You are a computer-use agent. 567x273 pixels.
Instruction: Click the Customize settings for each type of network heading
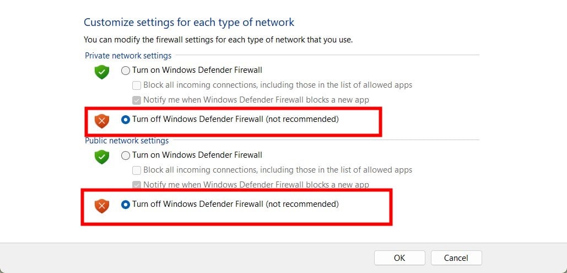(x=189, y=23)
